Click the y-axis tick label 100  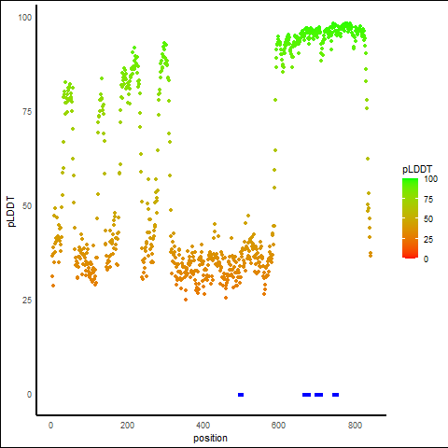[x=25, y=18]
